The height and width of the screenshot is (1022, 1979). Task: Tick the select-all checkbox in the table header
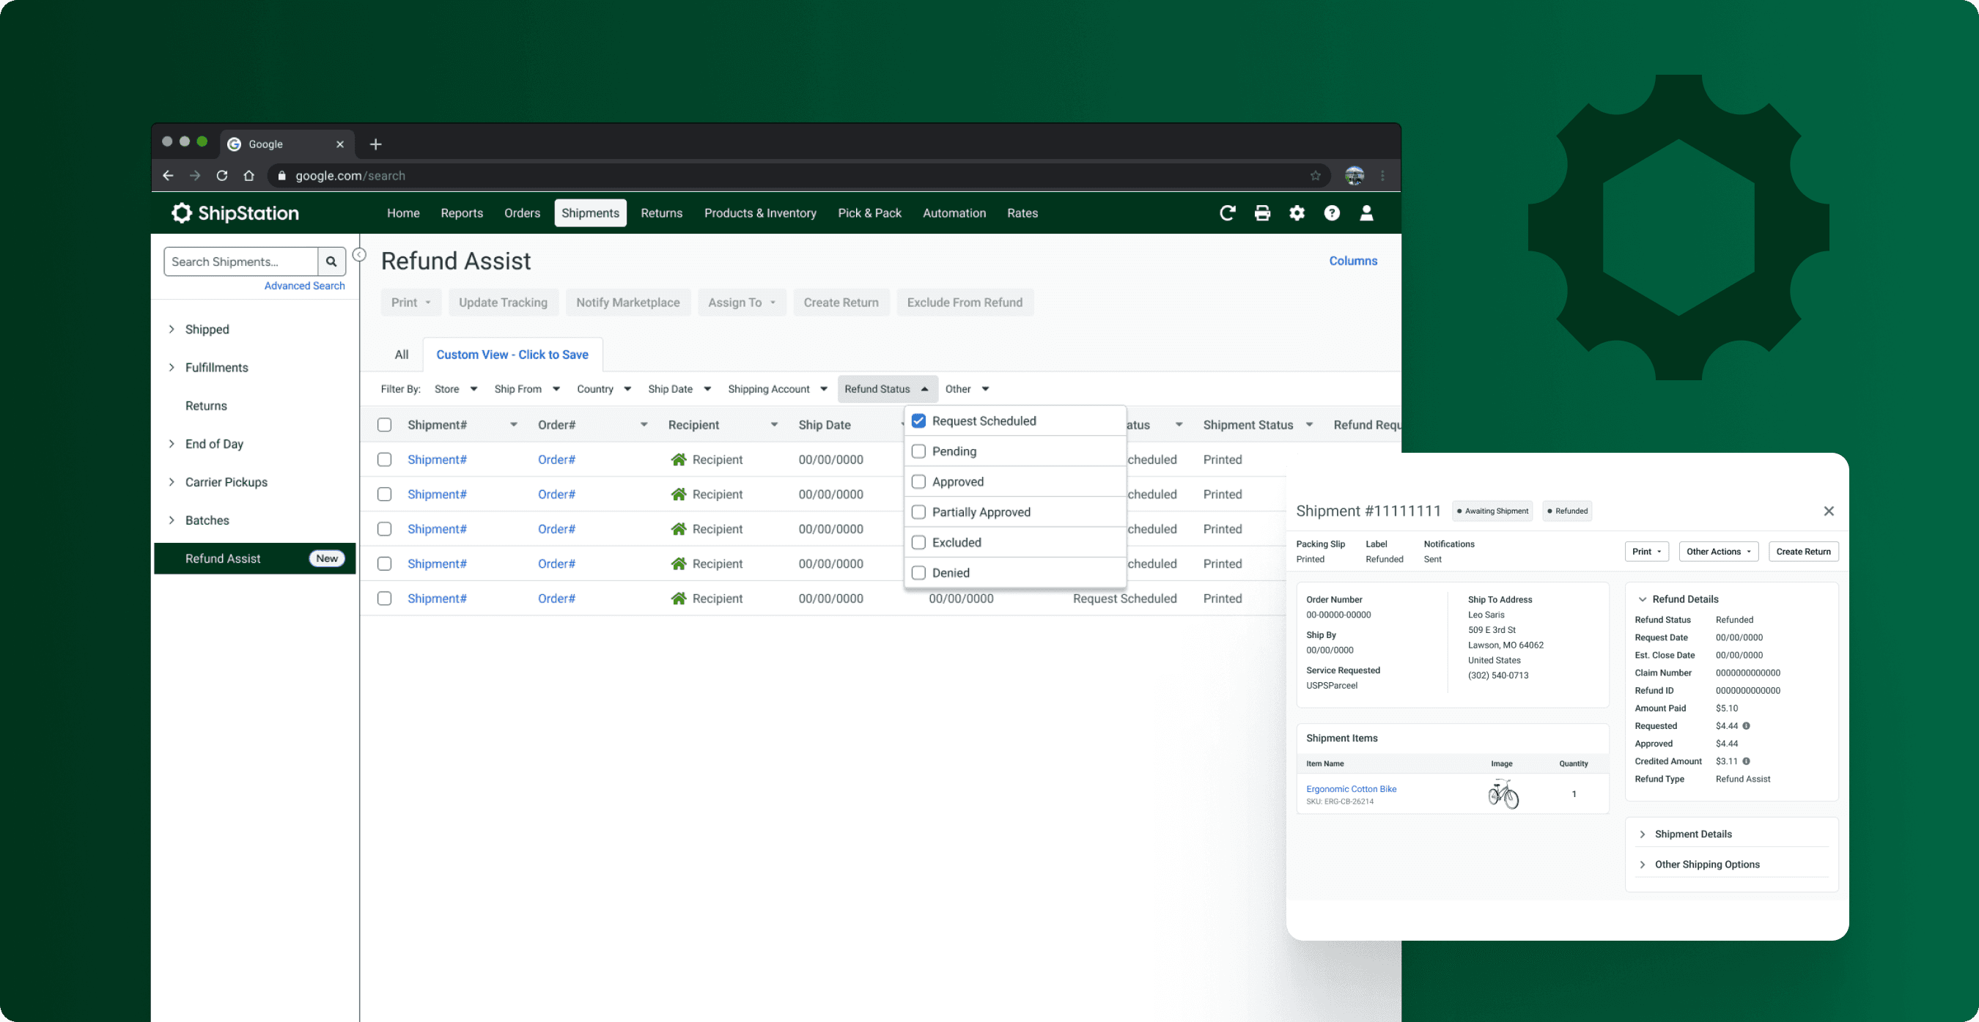coord(384,425)
